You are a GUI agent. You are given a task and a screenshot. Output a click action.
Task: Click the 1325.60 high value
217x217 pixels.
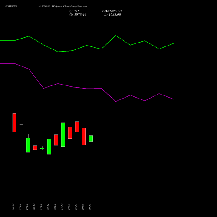[114, 11]
